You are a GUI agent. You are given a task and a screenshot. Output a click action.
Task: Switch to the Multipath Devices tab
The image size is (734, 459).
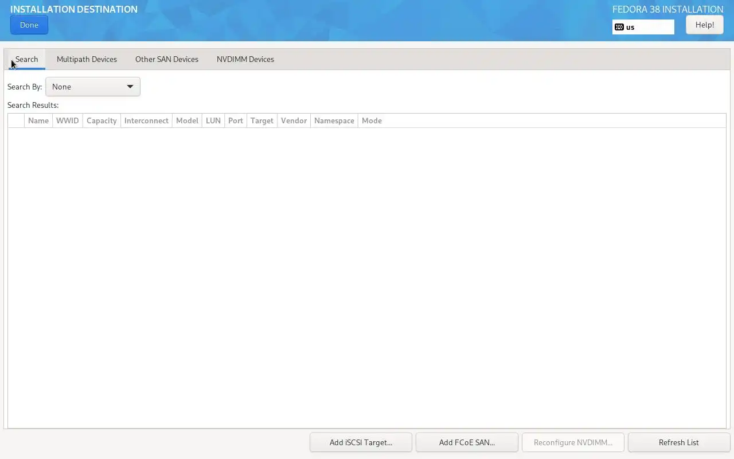point(87,59)
